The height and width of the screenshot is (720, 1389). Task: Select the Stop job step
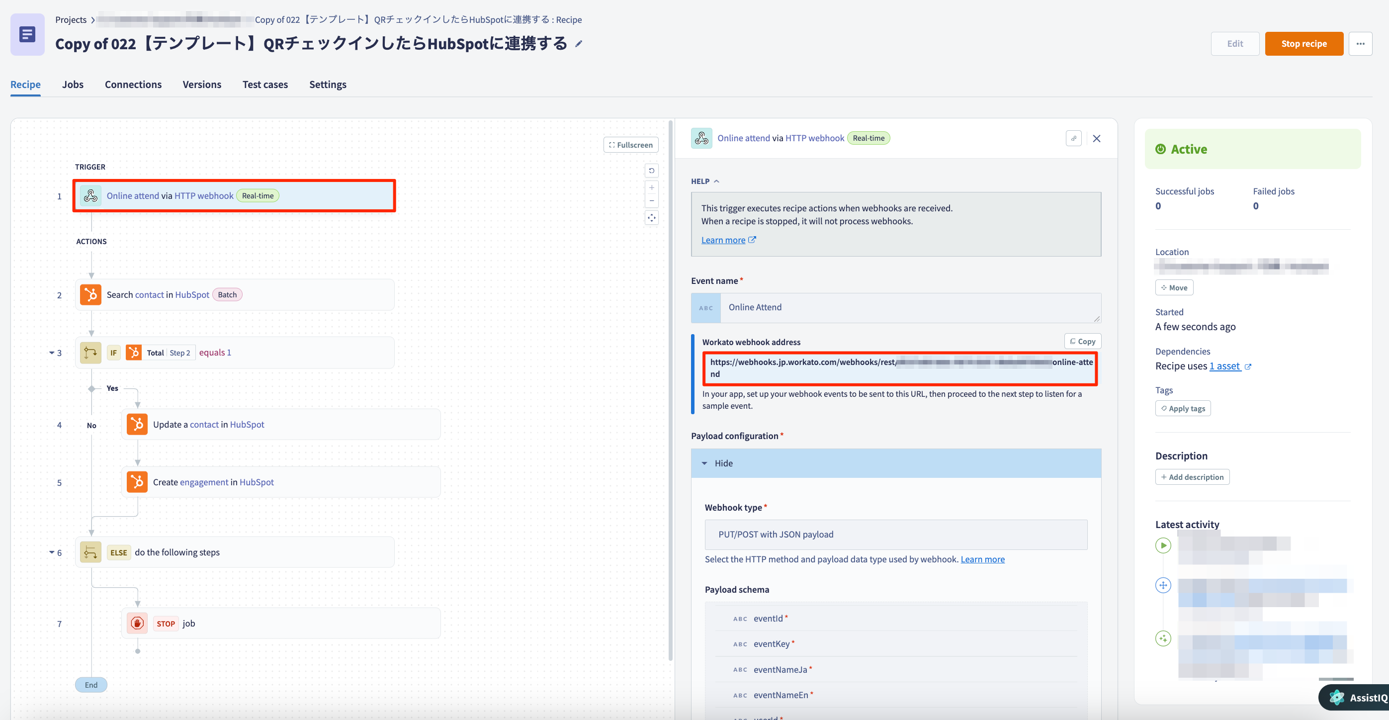281,624
